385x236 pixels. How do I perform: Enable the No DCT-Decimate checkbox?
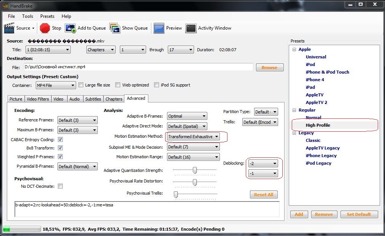60,186
